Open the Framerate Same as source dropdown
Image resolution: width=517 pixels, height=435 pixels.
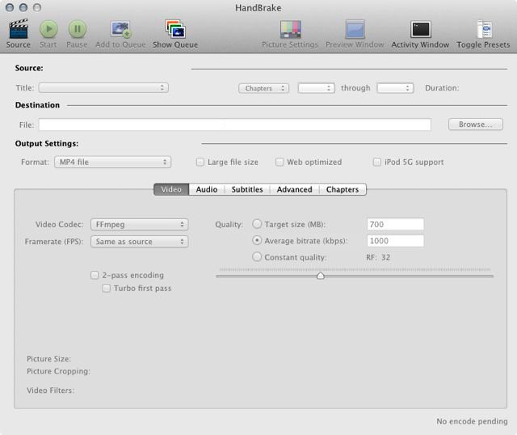pyautogui.click(x=140, y=242)
